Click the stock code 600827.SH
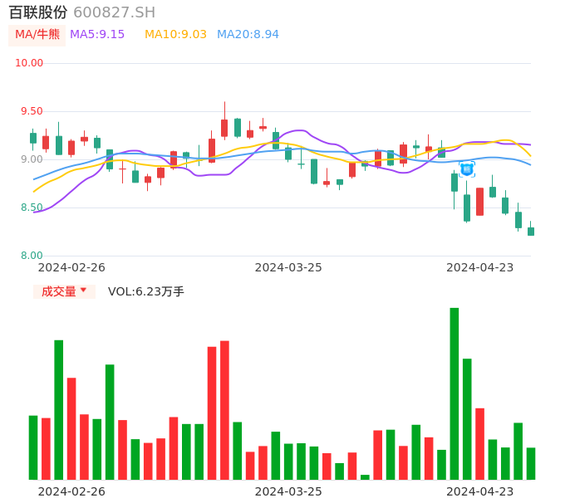This screenshot has height=503, width=570. 114,12
